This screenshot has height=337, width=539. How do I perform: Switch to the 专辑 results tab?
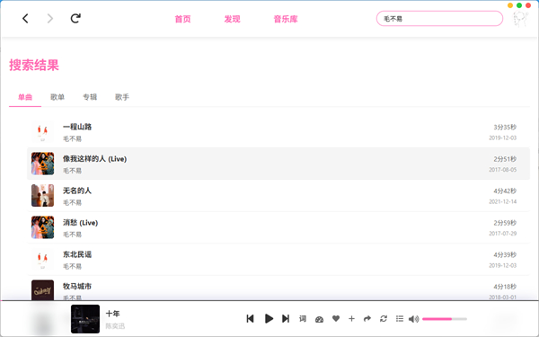90,97
